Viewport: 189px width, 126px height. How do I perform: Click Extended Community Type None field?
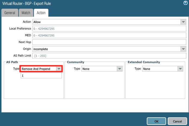160,69
